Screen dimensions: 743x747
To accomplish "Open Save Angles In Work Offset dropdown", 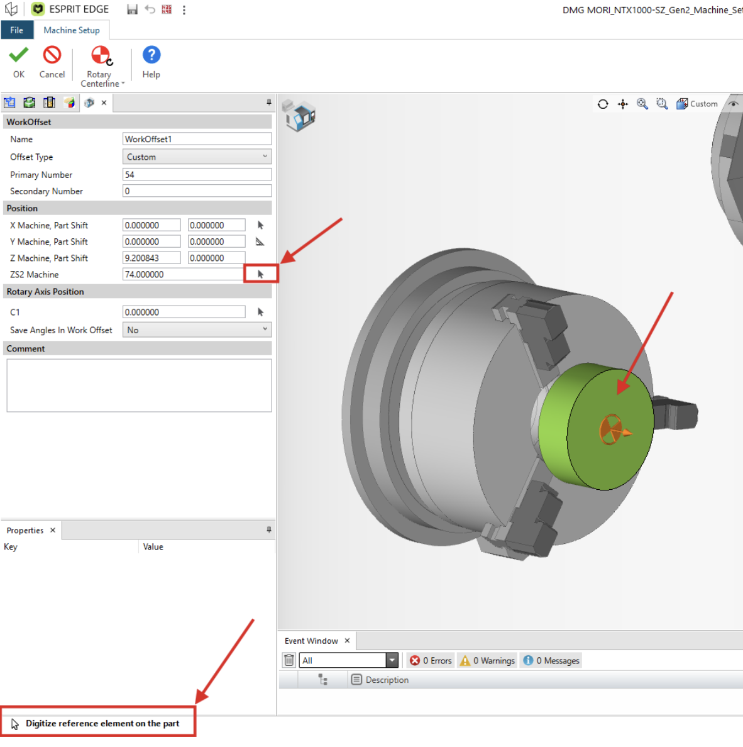I will 197,329.
